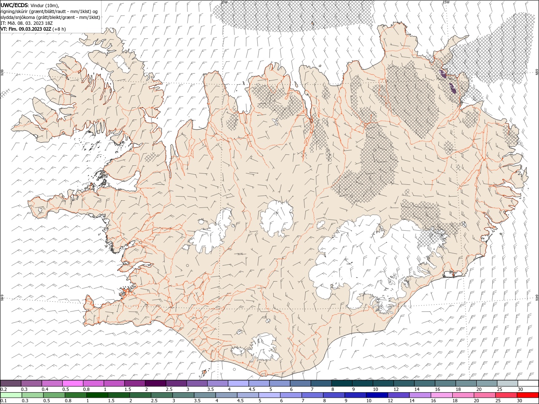The height and width of the screenshot is (404, 539).
Task: Click the white Mýrdalsjökull glacier near south coast
Action: [x=263, y=347]
